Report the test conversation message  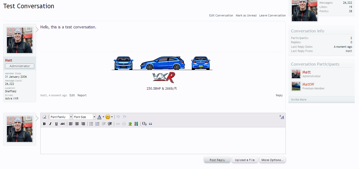point(82,95)
